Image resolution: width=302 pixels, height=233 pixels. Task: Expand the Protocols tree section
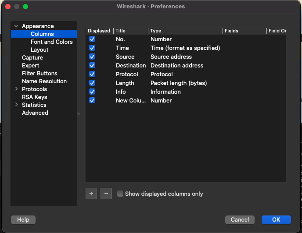point(16,89)
